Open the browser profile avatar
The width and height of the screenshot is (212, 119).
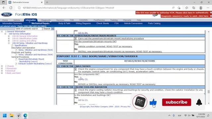tap(201, 8)
